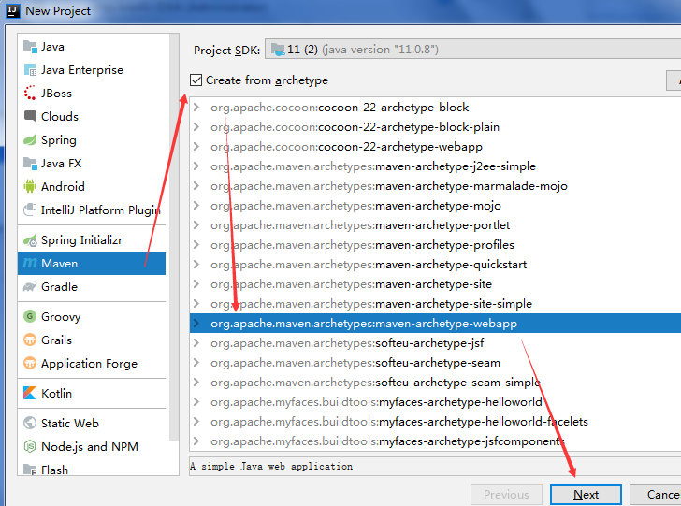Select Kotlin project type
This screenshot has width=681, height=506.
92,393
